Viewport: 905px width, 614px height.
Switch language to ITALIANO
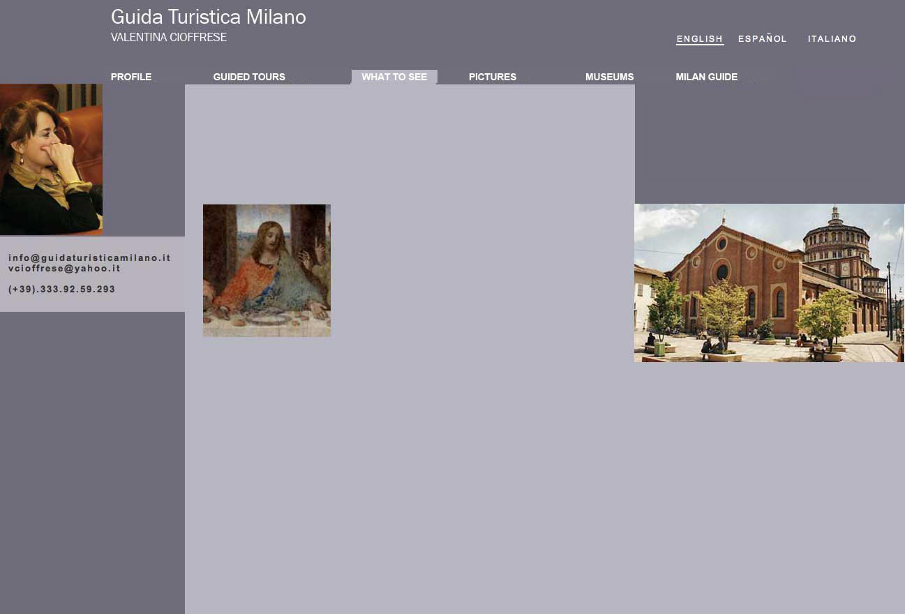click(832, 39)
